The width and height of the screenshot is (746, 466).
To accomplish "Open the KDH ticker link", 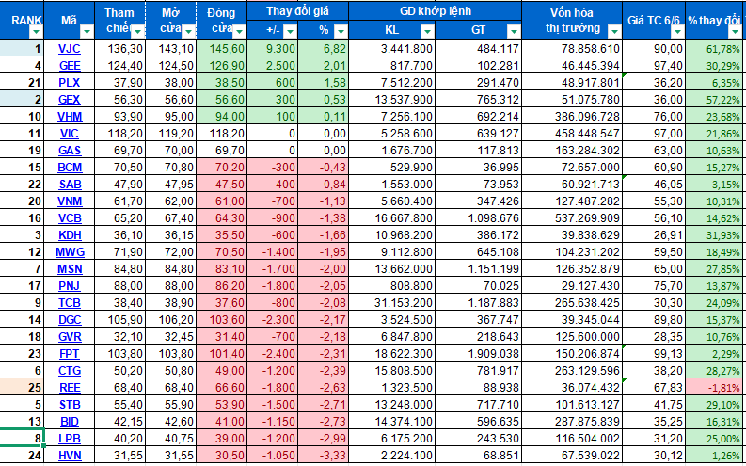I will coord(69,235).
